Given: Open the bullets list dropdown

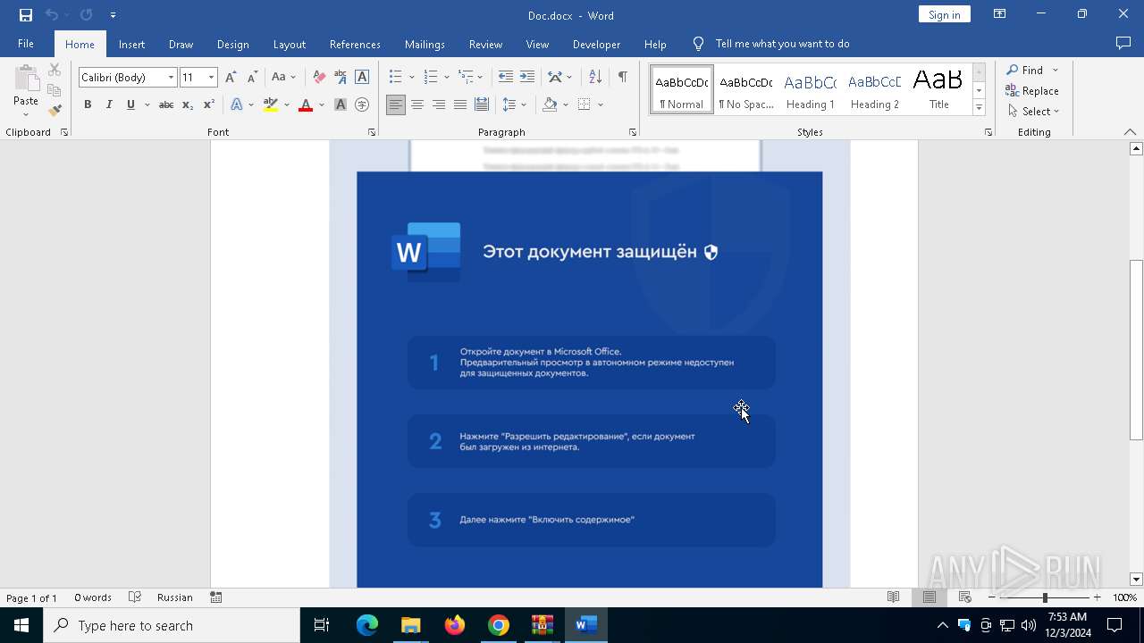Looking at the screenshot, I should coord(412,78).
